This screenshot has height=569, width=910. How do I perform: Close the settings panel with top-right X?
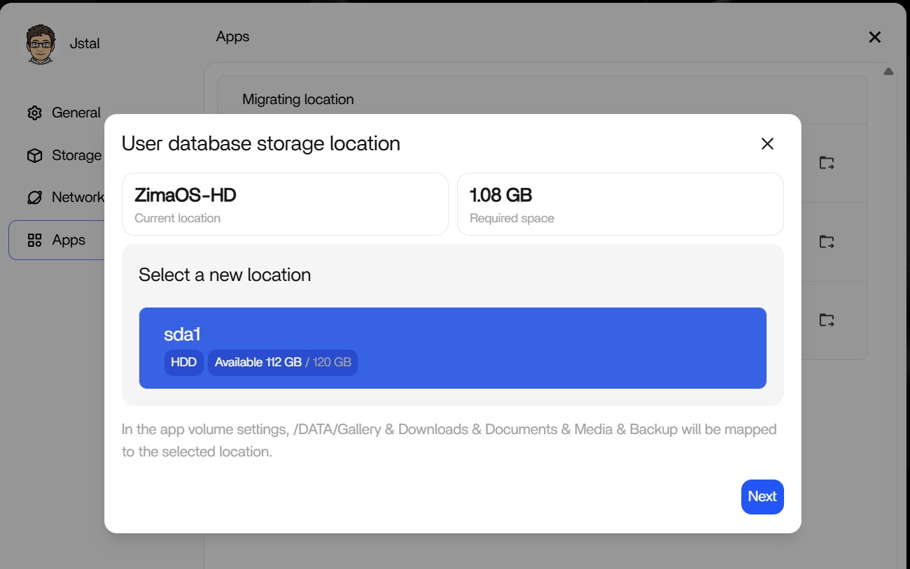pos(874,37)
